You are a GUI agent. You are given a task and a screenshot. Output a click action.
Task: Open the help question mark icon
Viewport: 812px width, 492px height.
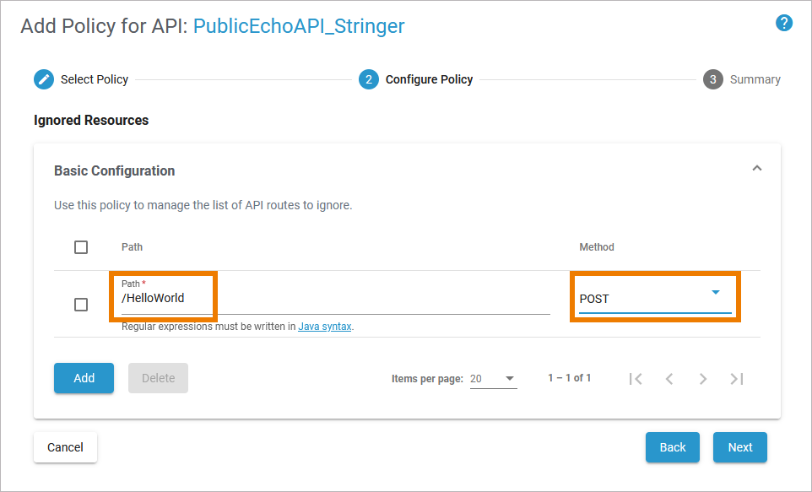(x=784, y=24)
